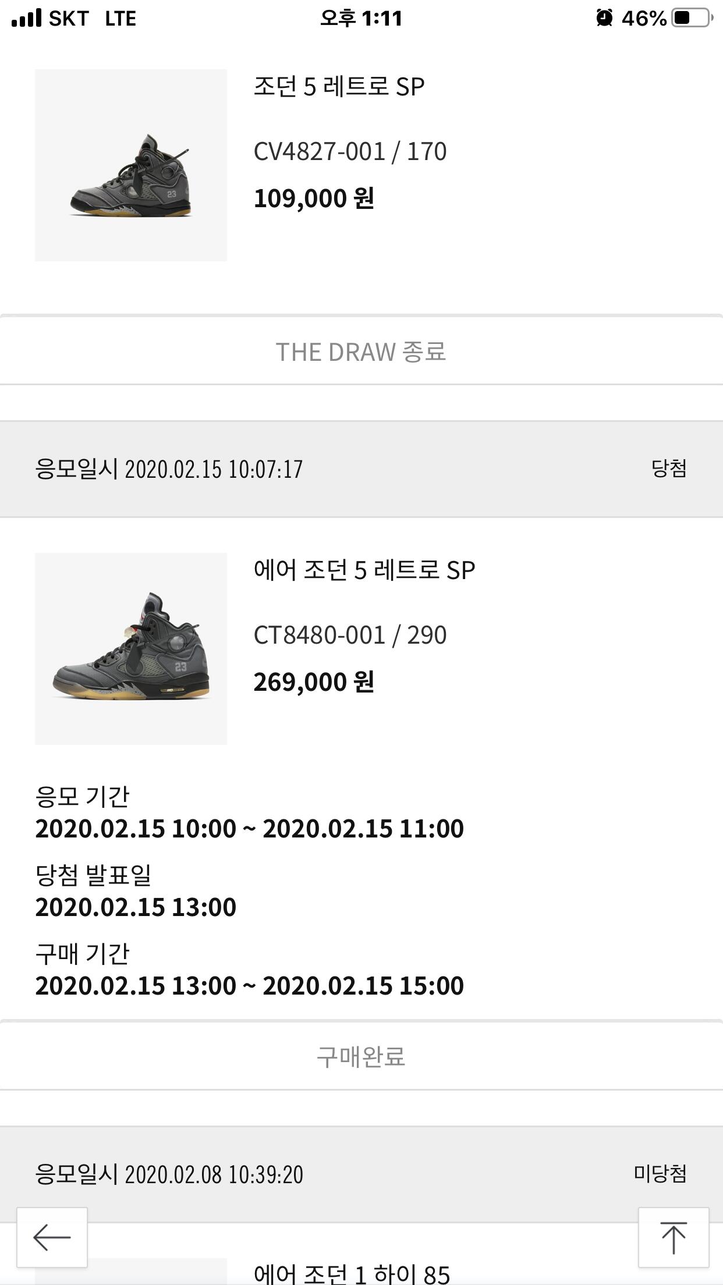Tap the 269,000 원 price
Viewport: 723px width, 1285px height.
[314, 682]
